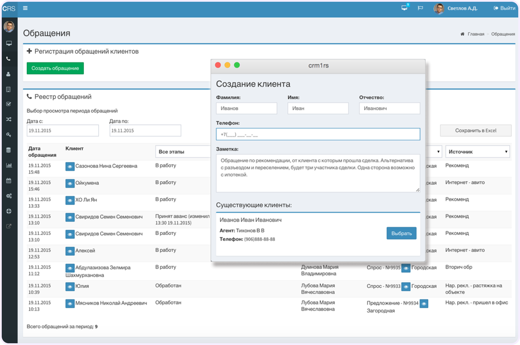The height and width of the screenshot is (345, 520).
Task: Open the building objects icon in the sidebar
Action: (x=9, y=89)
